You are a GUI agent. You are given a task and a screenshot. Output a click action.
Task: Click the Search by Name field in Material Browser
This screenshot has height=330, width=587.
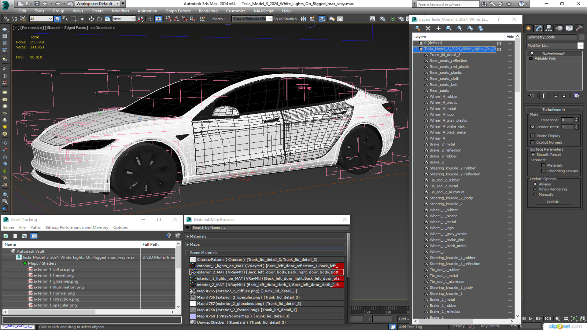coord(270,228)
